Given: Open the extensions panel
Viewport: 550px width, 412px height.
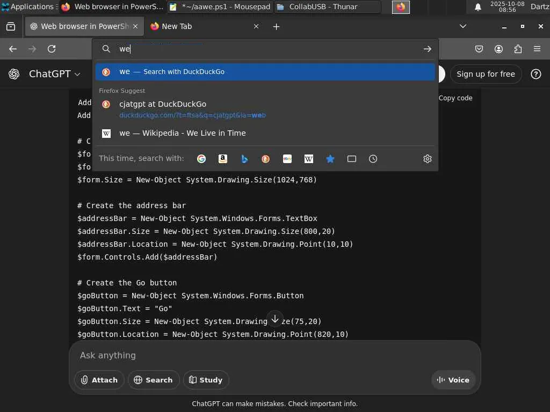Looking at the screenshot, I should coord(518,49).
